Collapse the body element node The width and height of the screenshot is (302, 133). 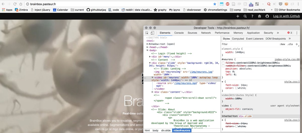[147, 50]
